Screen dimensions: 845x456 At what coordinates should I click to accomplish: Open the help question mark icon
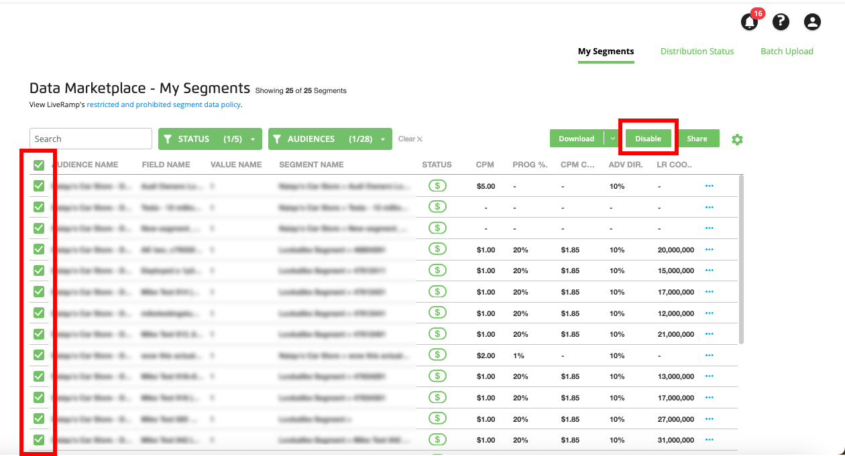coord(781,22)
